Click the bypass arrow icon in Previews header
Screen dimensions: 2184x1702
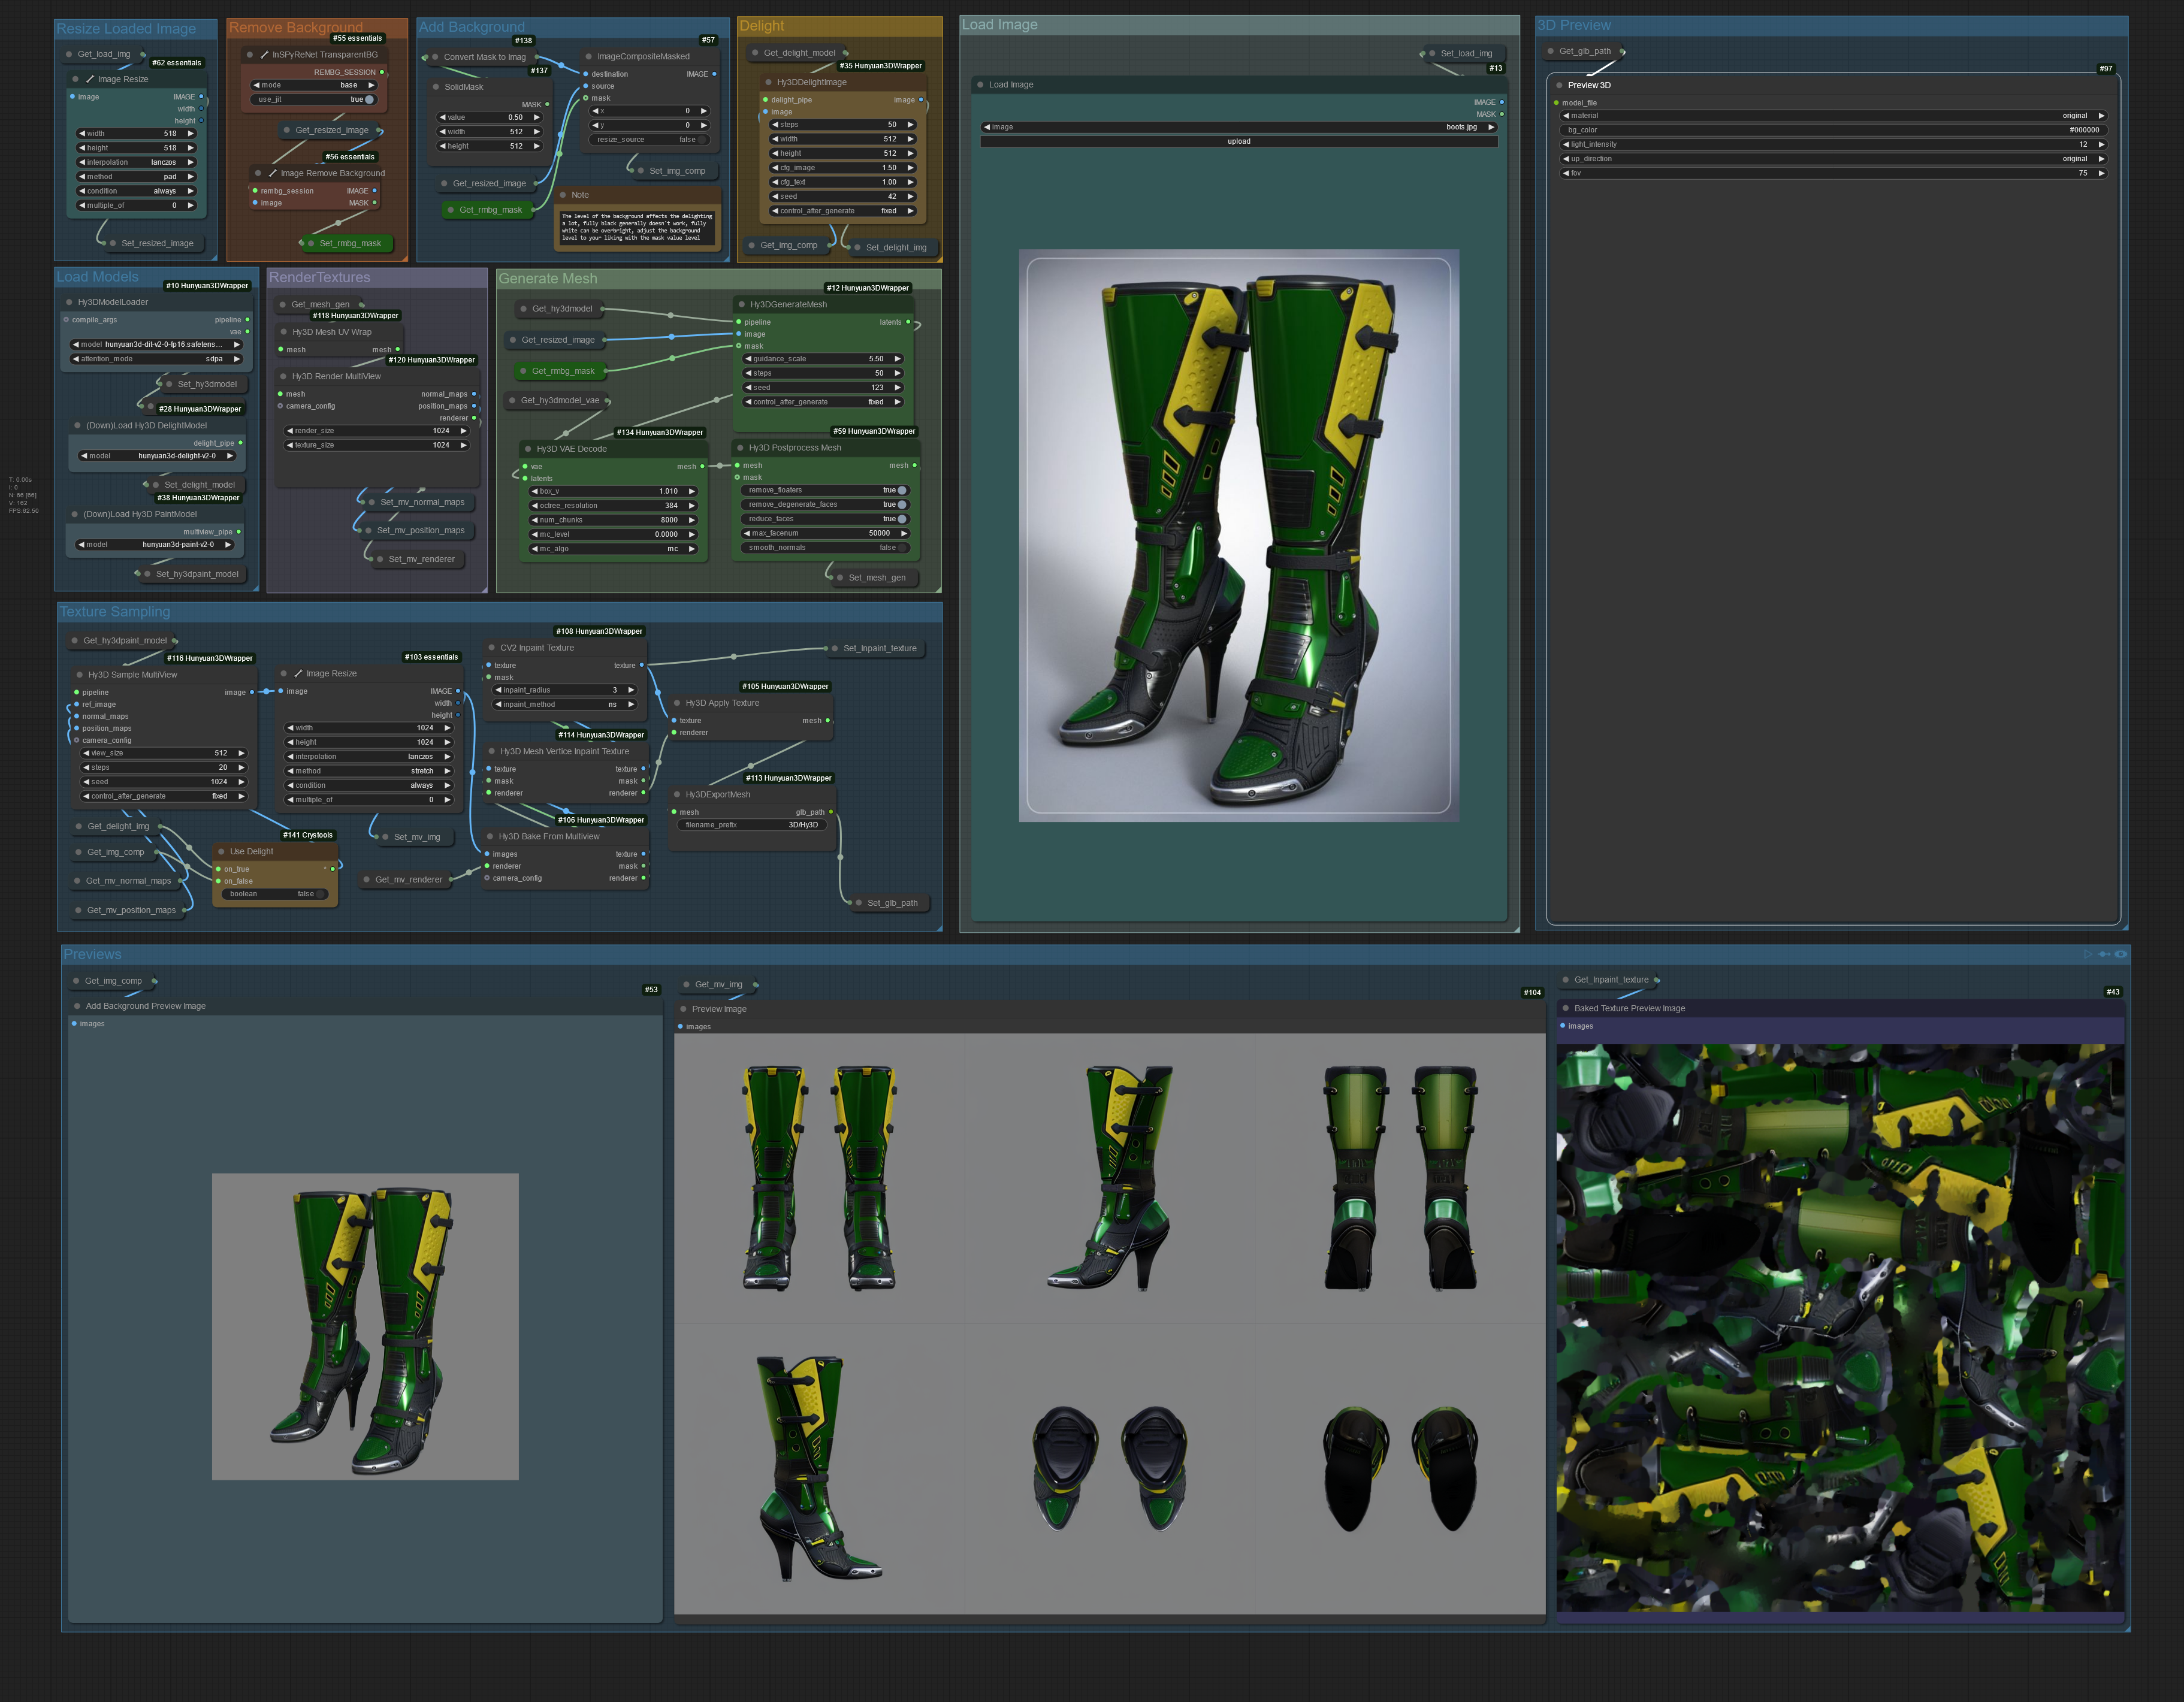(x=2104, y=954)
